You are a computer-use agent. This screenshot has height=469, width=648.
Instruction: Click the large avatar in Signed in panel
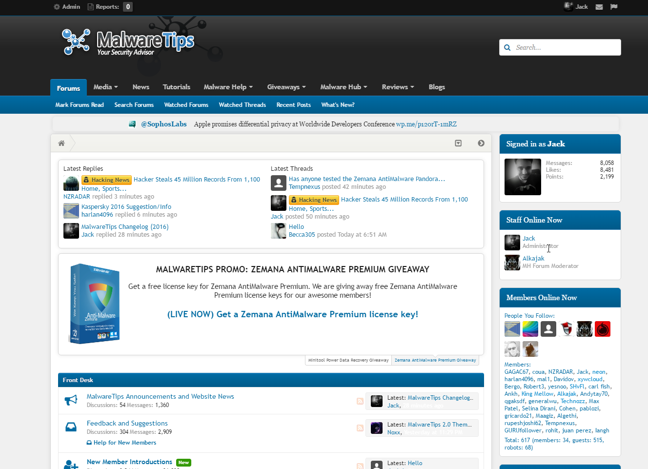click(x=523, y=177)
